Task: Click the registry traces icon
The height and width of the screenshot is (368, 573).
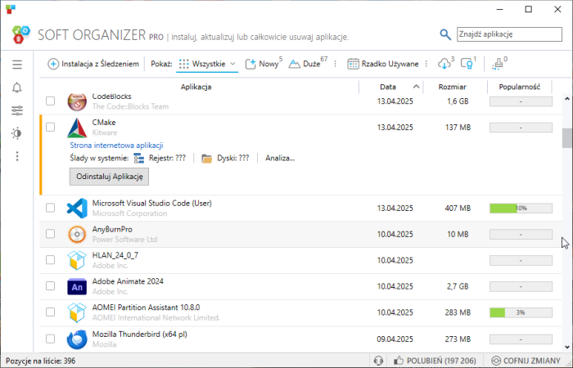Action: click(139, 159)
